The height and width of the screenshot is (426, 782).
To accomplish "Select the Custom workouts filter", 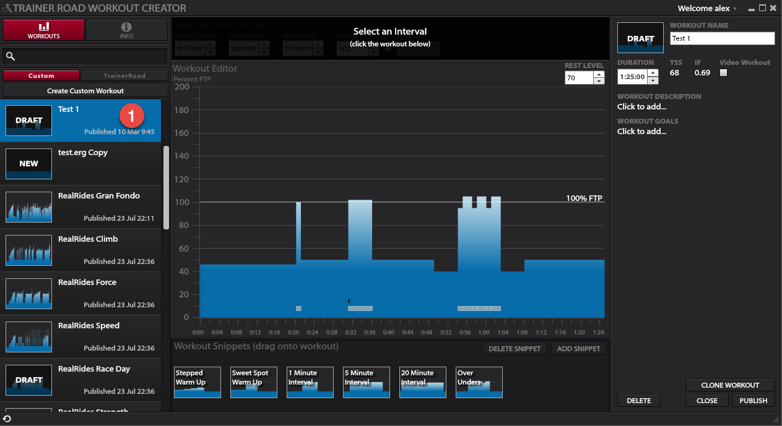I will pyautogui.click(x=41, y=75).
